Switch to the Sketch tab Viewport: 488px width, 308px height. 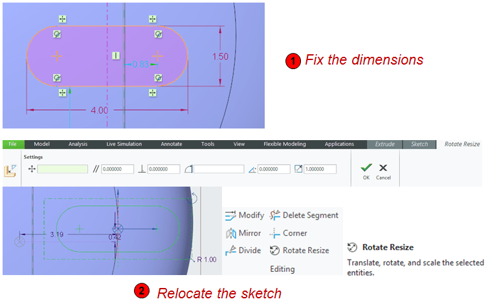click(419, 144)
